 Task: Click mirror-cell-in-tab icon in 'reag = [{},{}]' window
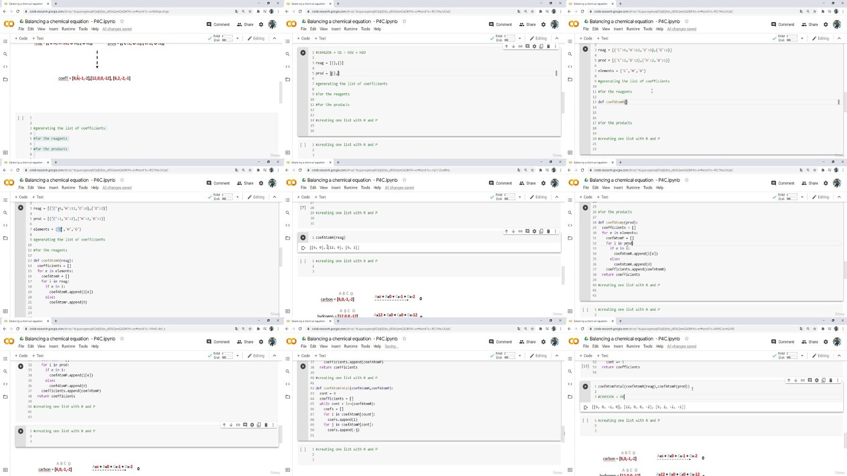(541, 47)
